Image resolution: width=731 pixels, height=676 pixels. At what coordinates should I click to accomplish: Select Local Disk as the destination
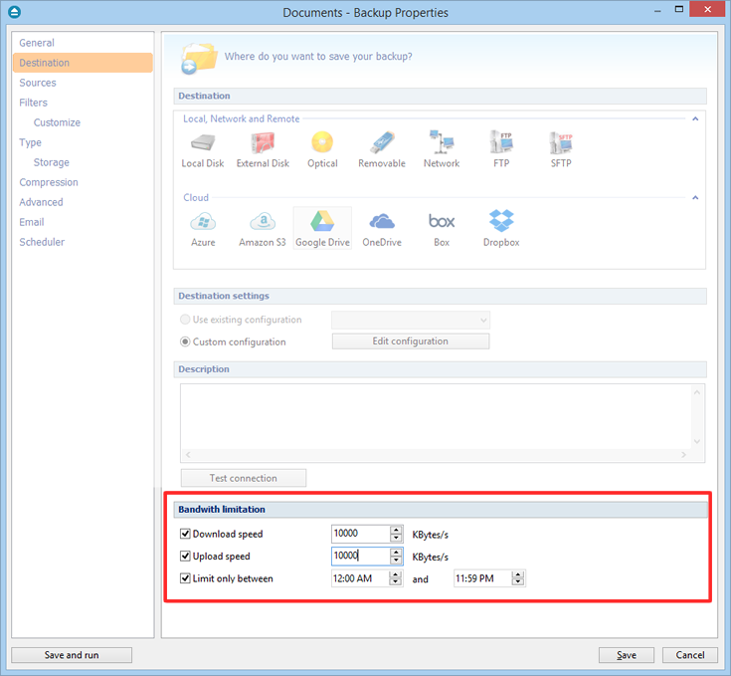click(x=203, y=149)
